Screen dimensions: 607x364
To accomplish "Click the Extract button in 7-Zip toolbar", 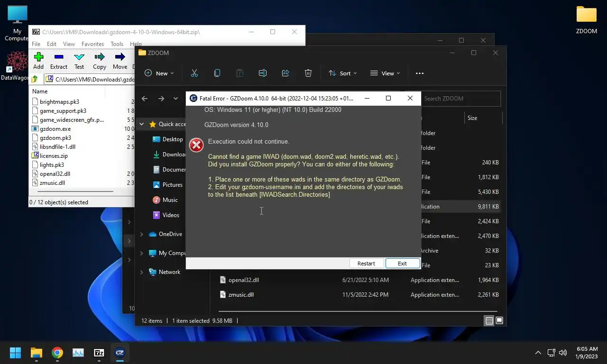I will pos(59,61).
